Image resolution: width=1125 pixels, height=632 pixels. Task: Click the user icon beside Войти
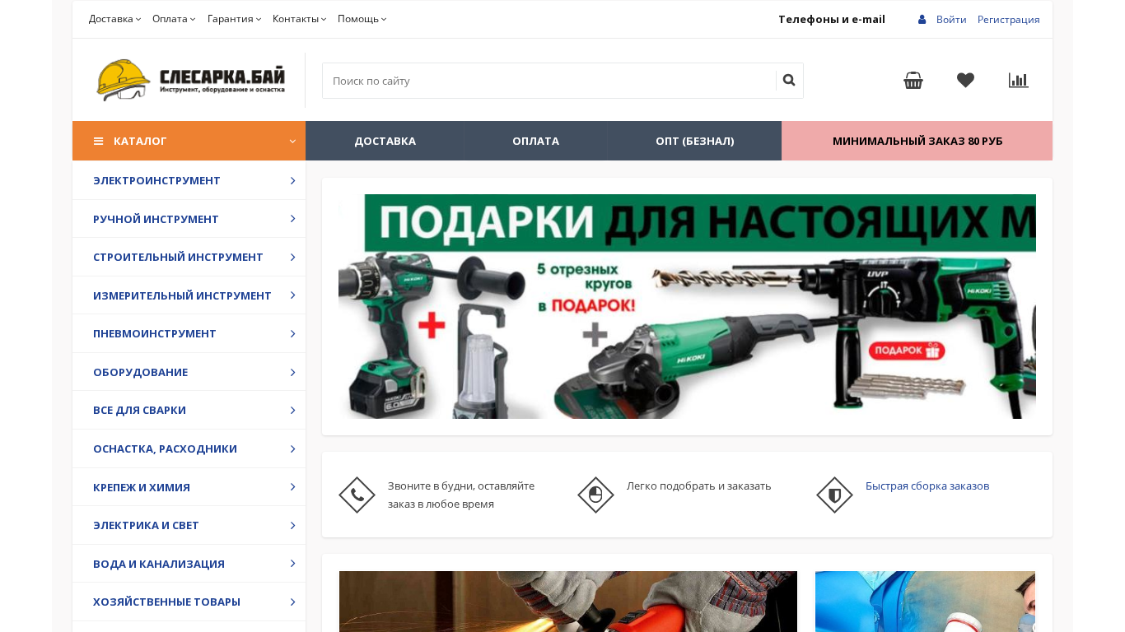point(922,20)
